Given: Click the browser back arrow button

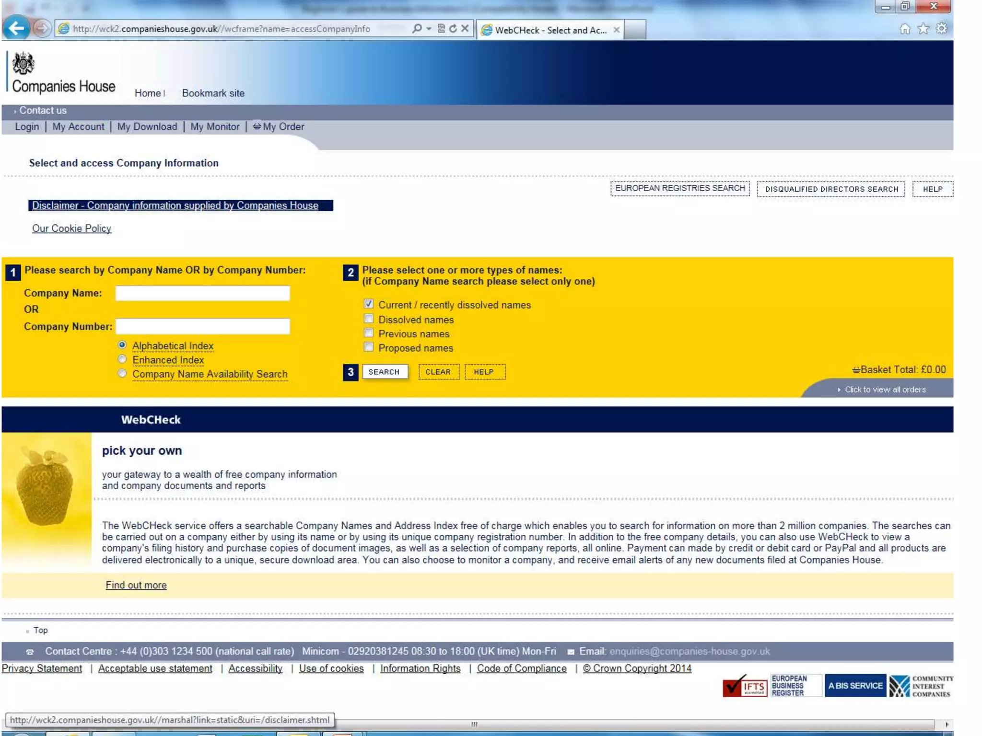Looking at the screenshot, I should [x=16, y=28].
